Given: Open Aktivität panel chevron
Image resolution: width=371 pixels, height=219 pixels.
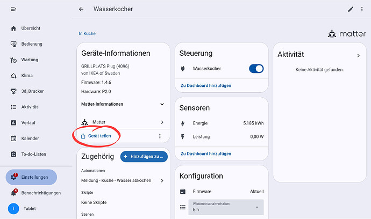Looking at the screenshot, I should 359,55.
